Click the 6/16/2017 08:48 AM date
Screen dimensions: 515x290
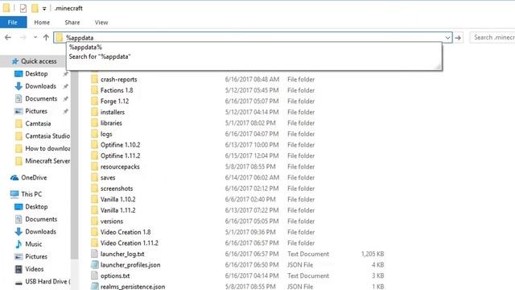252,79
